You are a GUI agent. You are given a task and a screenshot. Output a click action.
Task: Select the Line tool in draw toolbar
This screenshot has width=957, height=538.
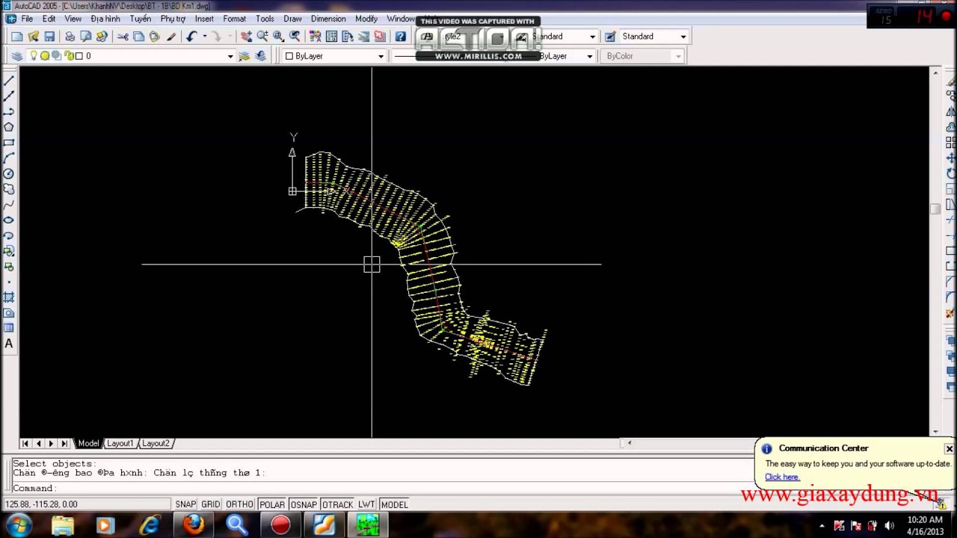pos(9,80)
